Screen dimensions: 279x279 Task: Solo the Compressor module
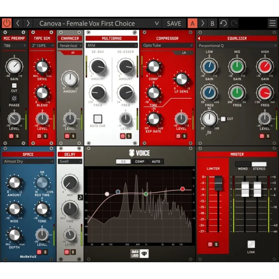pos(184,136)
